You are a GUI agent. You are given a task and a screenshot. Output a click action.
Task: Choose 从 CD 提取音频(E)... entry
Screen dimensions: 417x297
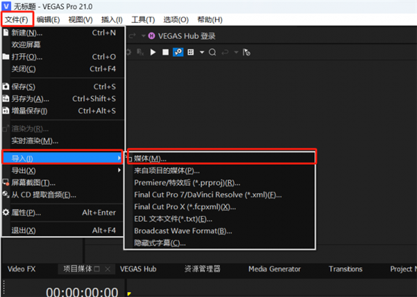(63, 195)
